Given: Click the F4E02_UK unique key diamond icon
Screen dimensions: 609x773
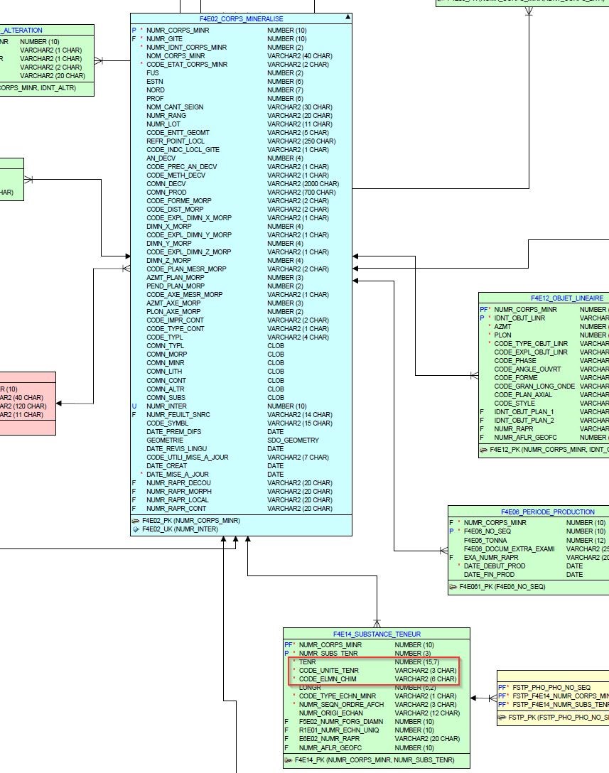Looking at the screenshot, I should tap(136, 529).
